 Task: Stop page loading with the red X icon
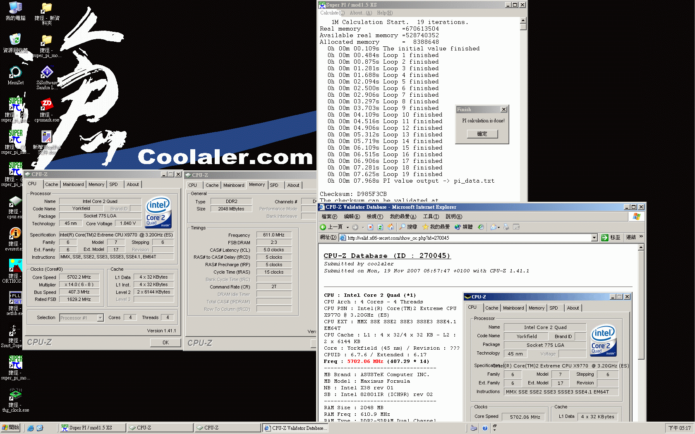(x=370, y=227)
